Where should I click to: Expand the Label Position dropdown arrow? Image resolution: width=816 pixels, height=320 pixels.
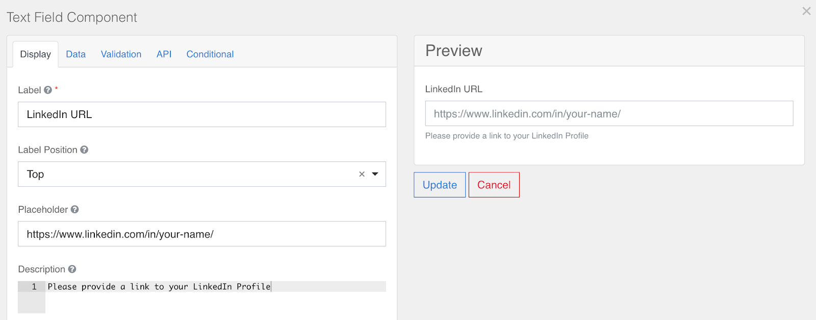[375, 174]
